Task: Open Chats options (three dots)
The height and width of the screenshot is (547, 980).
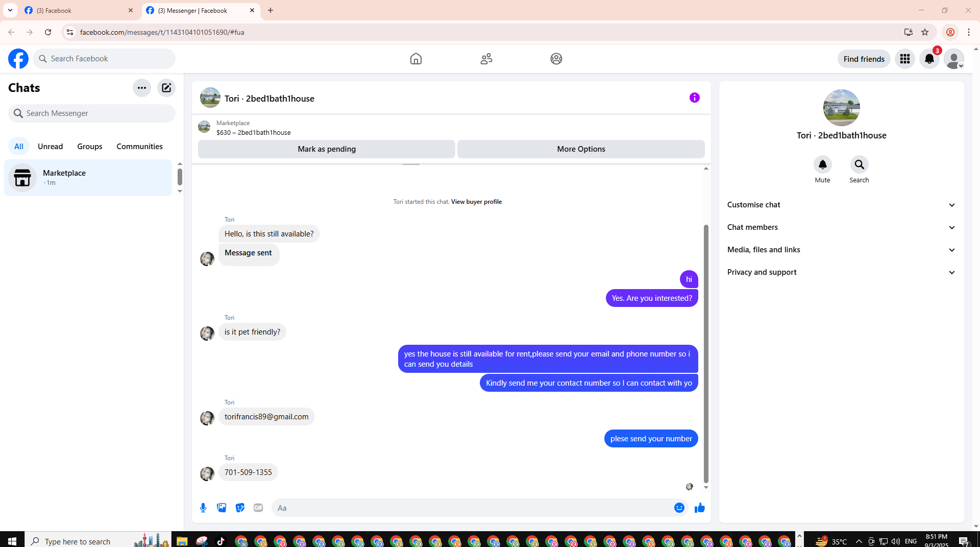Action: tap(142, 88)
